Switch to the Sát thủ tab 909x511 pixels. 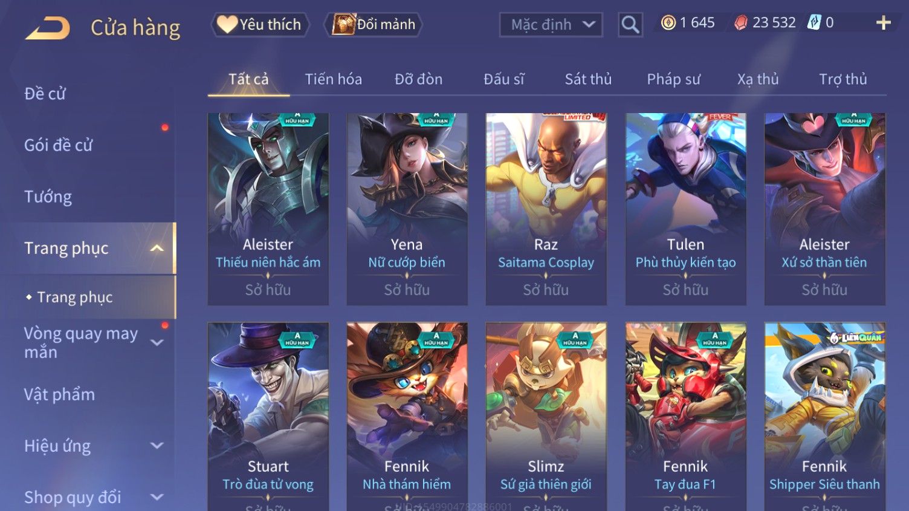tap(588, 79)
